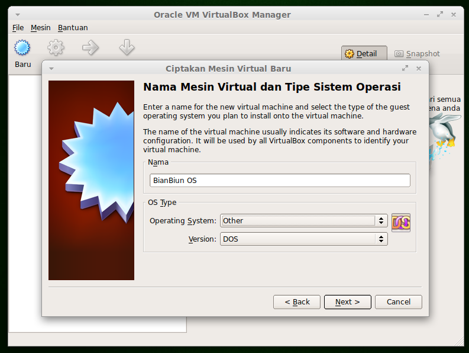Click the Version dropdown arrows
The height and width of the screenshot is (353, 469).
[381, 239]
